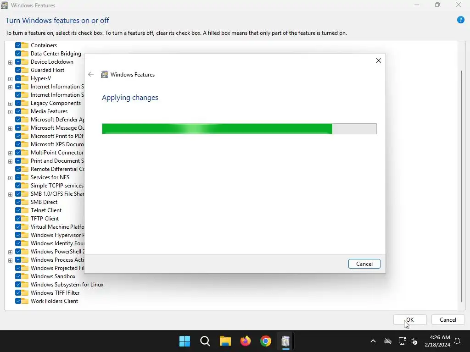Click the Containers folder icon
This screenshot has width=470, height=352.
coord(25,45)
